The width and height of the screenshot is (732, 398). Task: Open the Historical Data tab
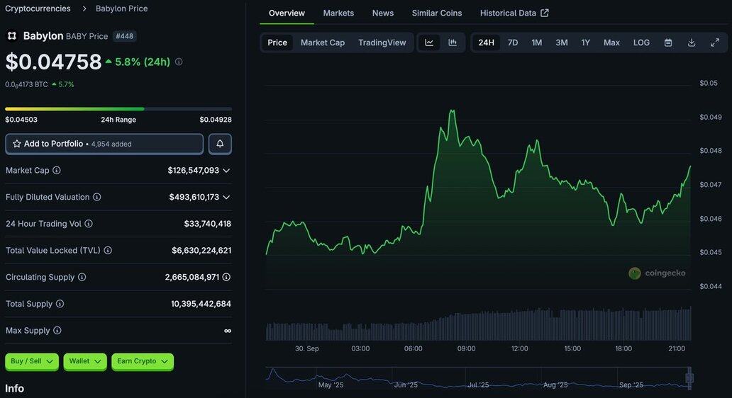514,13
